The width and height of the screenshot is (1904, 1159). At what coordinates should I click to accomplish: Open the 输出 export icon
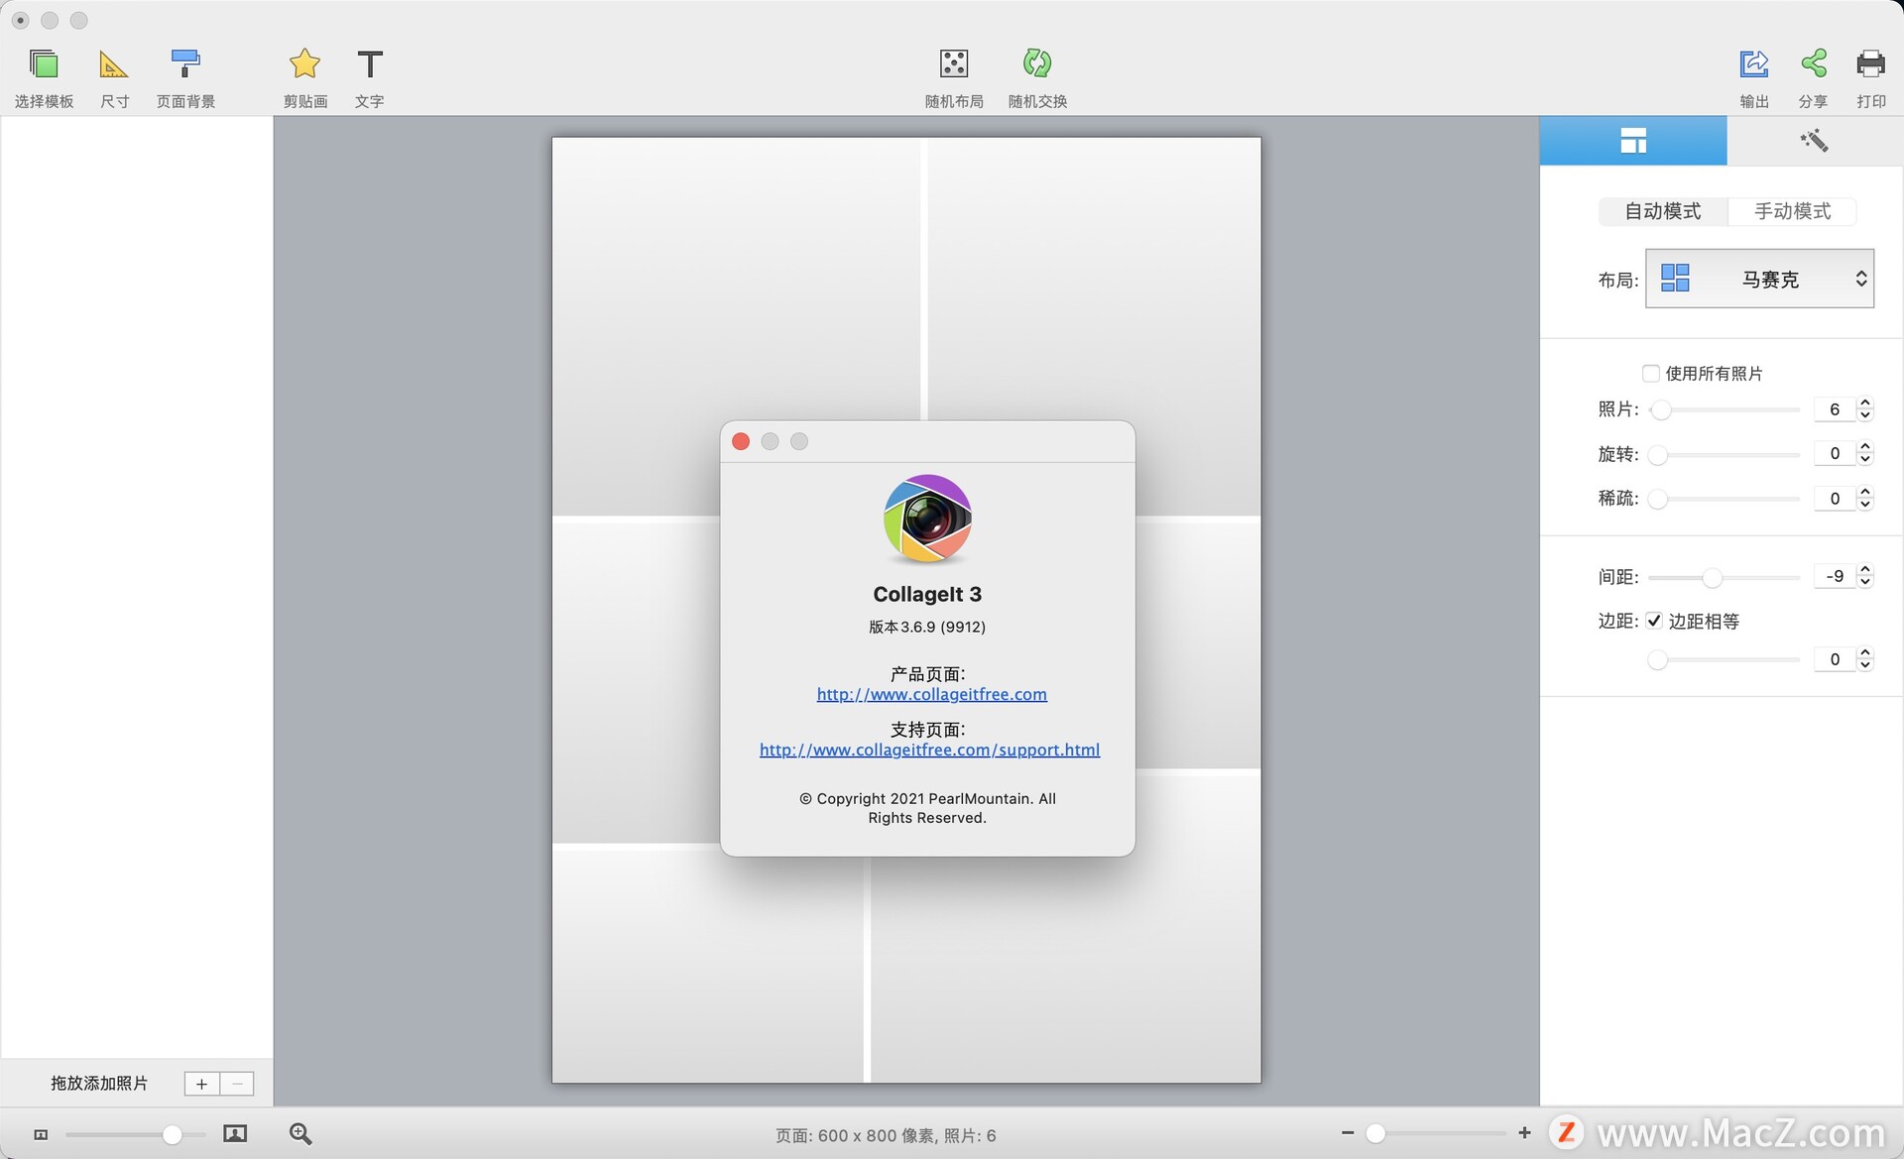[x=1753, y=64]
